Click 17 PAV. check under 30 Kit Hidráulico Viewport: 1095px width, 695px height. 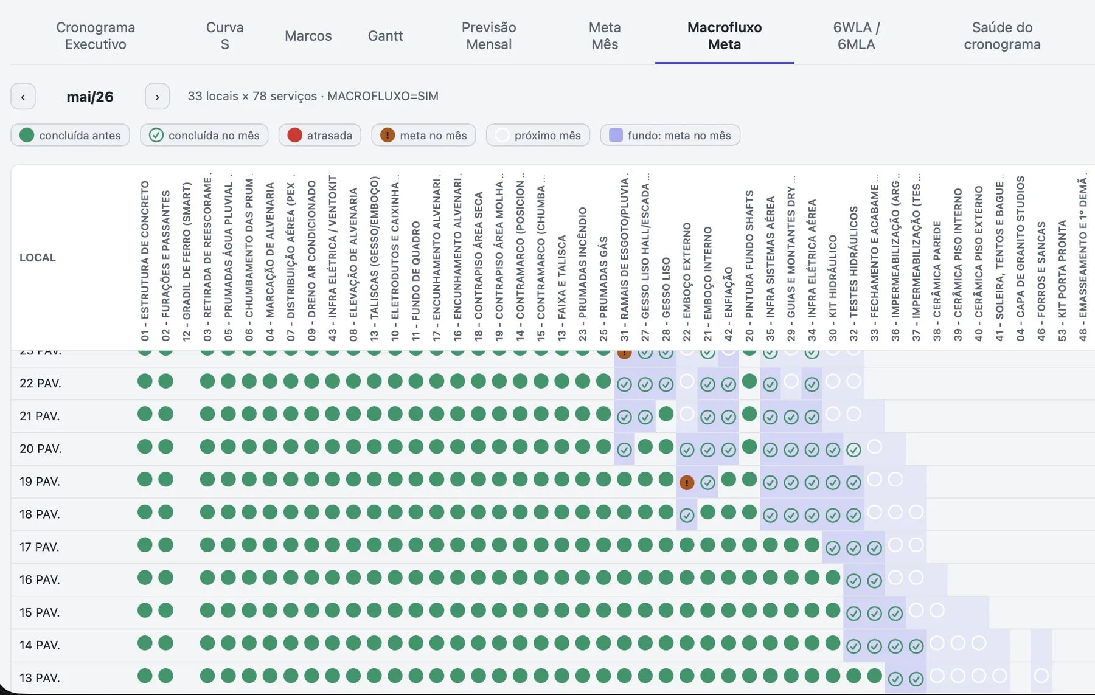pyautogui.click(x=833, y=548)
